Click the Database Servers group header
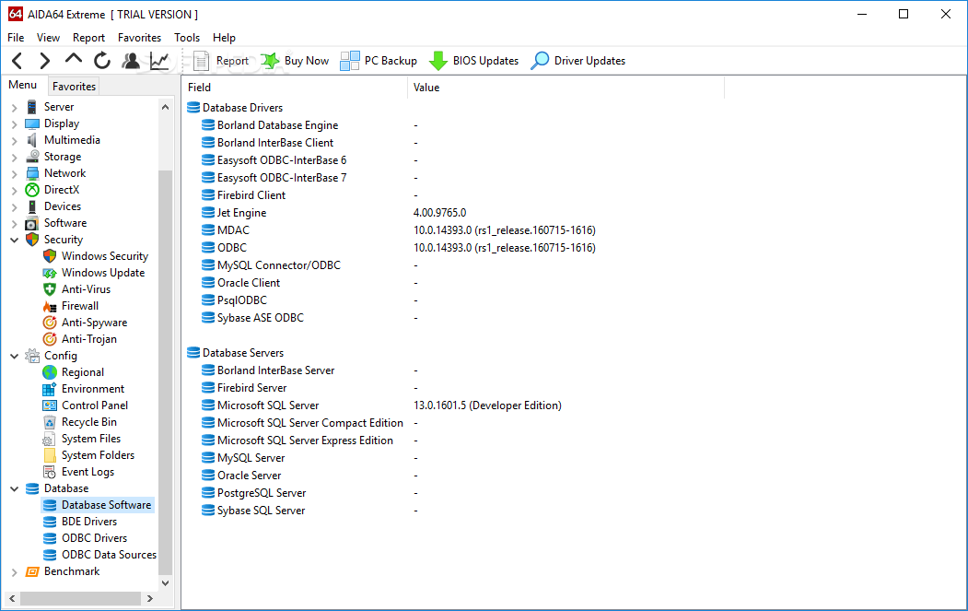Screen dimensions: 968x611 pos(235,353)
